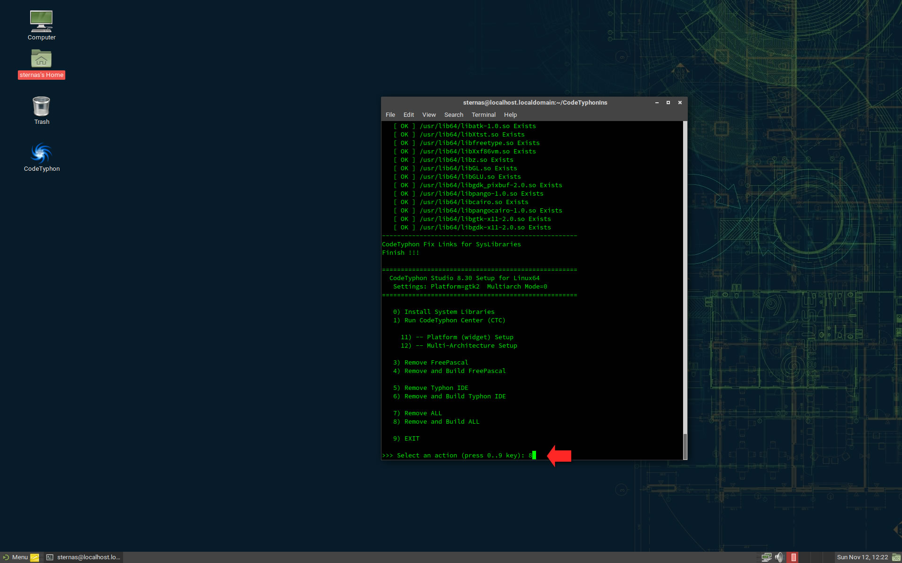Image resolution: width=902 pixels, height=563 pixels.
Task: Click the '3) Remove FreePascal' line
Action: (x=431, y=363)
